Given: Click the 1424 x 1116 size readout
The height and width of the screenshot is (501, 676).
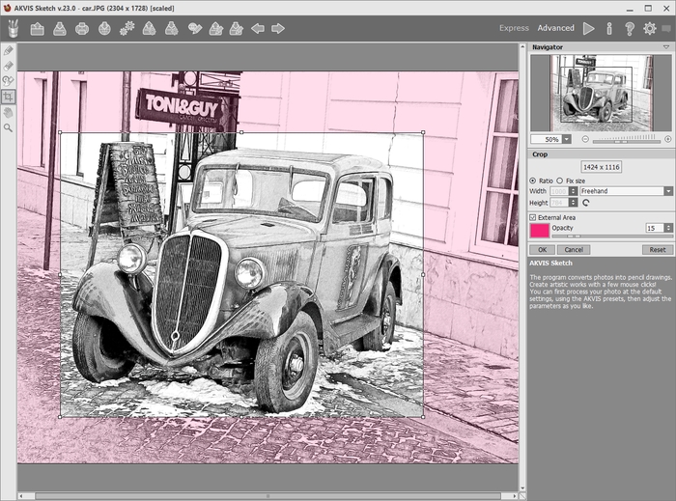Looking at the screenshot, I should click(x=602, y=167).
